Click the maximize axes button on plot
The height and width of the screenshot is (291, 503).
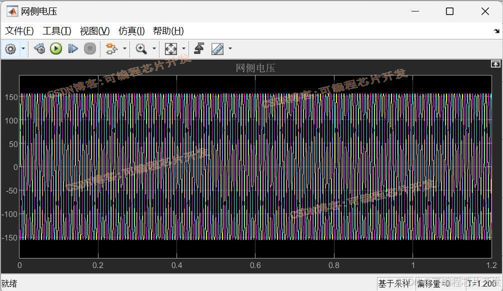pyautogui.click(x=495, y=64)
